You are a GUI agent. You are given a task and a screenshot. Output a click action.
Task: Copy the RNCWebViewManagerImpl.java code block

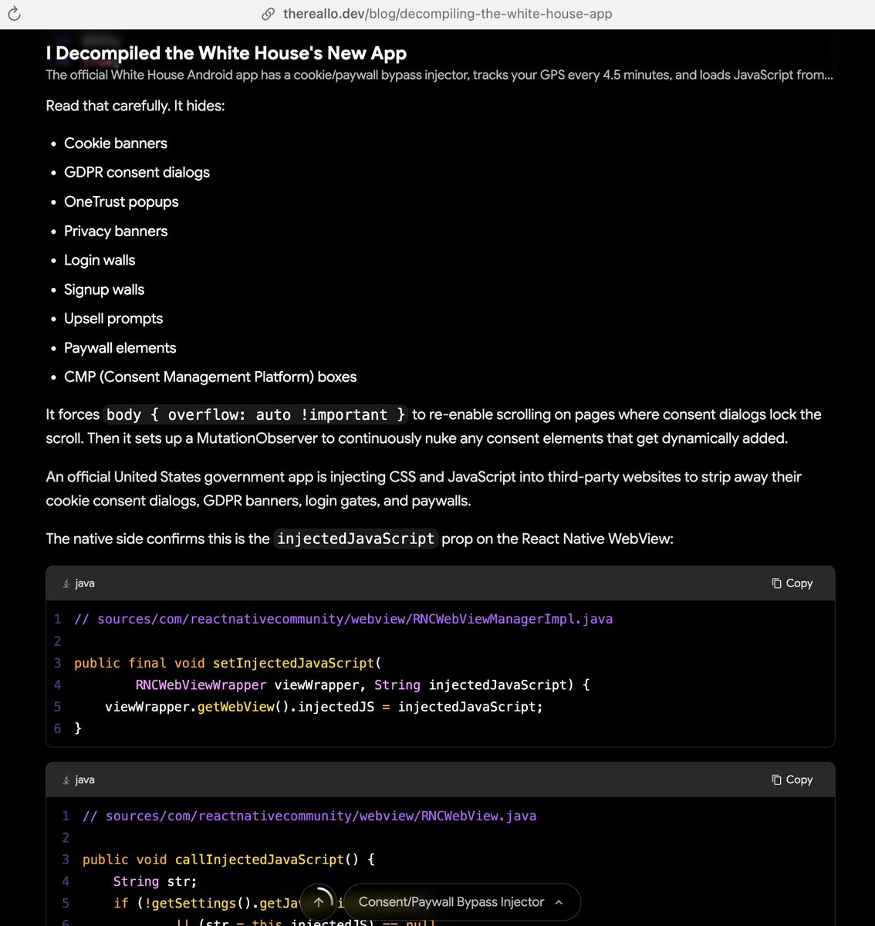[x=792, y=583]
